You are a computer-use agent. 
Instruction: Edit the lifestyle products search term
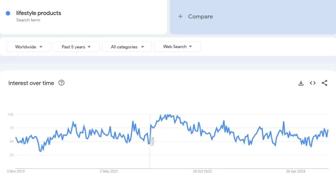(39, 13)
